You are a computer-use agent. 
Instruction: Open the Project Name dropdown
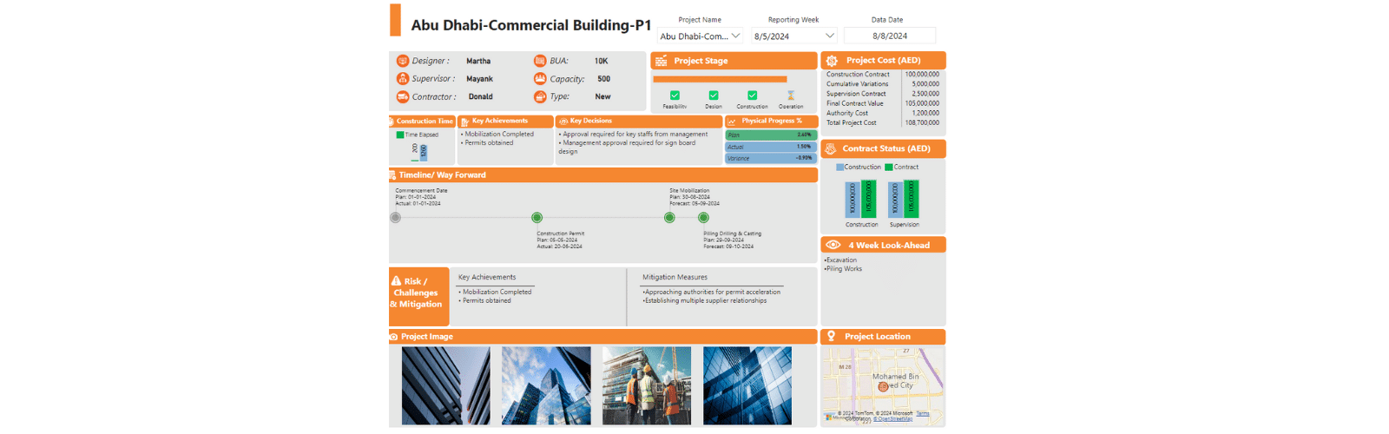tap(700, 36)
